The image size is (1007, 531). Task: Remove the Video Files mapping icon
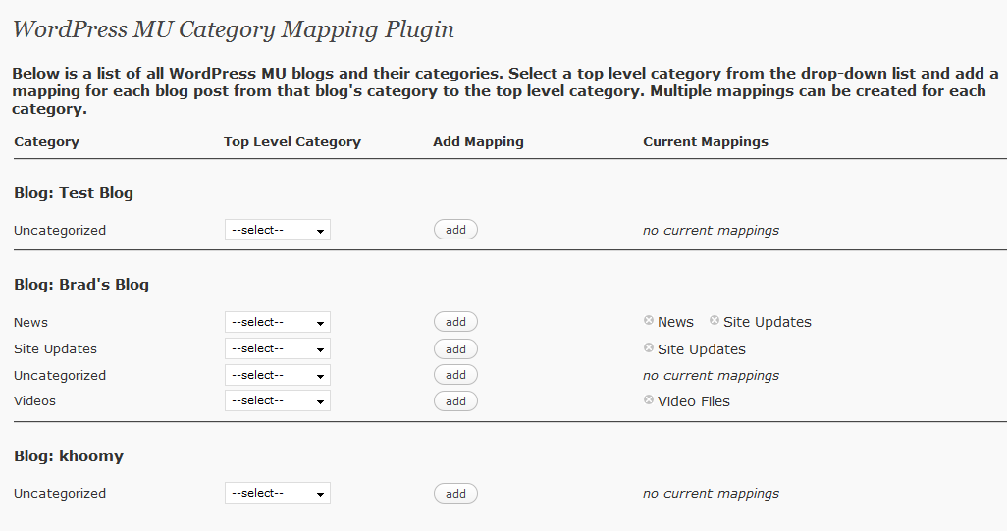pos(649,400)
